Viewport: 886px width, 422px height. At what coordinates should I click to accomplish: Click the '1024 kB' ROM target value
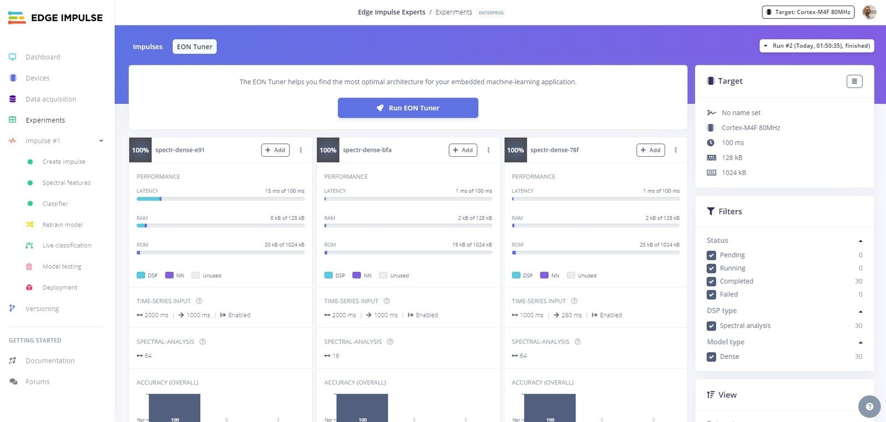tap(734, 173)
